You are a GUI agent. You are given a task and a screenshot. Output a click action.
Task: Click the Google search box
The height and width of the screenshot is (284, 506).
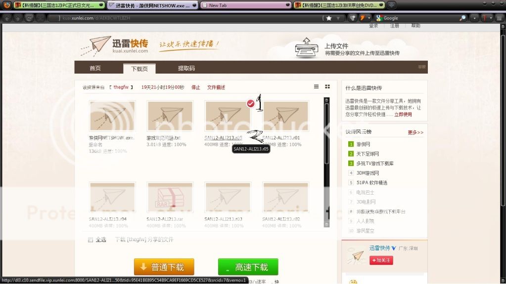419,18
